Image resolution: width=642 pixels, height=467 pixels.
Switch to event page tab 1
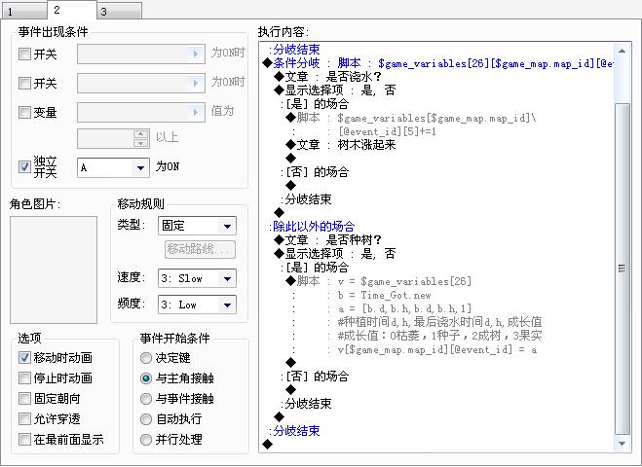24,11
